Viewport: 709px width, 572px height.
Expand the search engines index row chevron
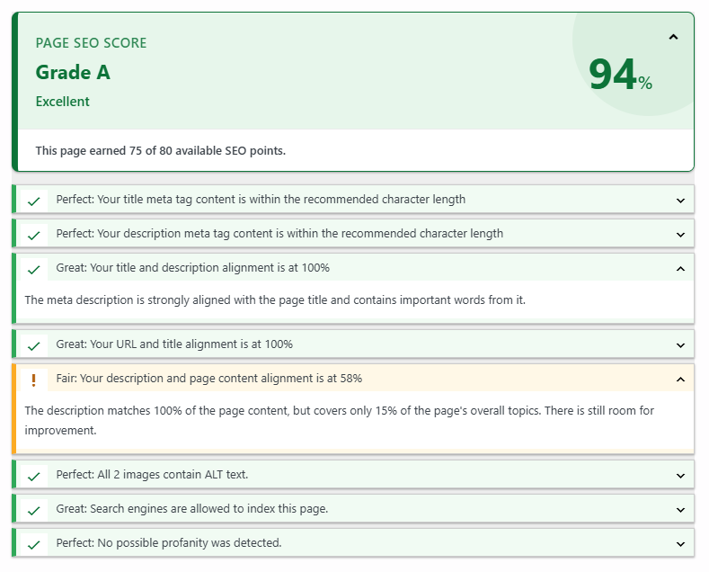pos(680,510)
